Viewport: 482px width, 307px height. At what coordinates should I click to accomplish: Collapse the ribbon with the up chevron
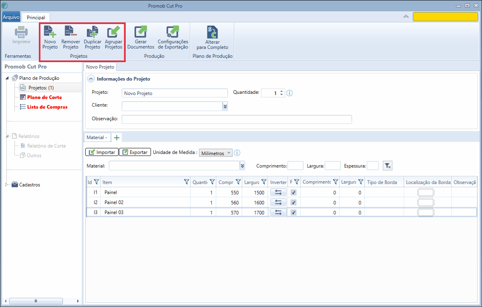[406, 17]
